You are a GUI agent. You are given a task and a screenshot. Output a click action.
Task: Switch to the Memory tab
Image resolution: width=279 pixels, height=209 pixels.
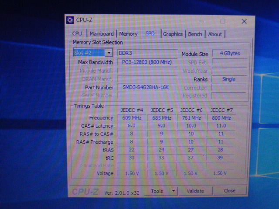pyautogui.click(x=128, y=34)
